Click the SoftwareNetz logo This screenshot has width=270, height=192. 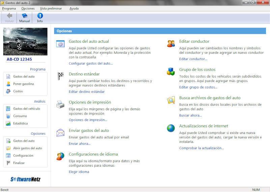coord(25,180)
